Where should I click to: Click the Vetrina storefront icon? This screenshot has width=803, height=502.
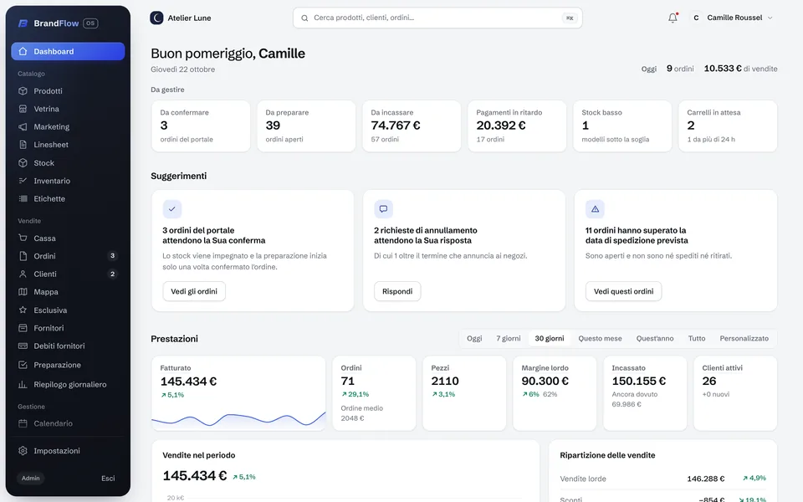[x=23, y=109]
